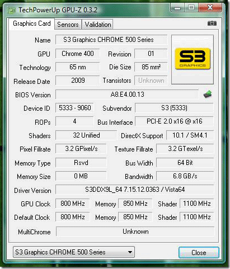Viewport: 230px width, 269px height.
Task: Click the Bandwidth value 6.8 GB/s
Action: (x=185, y=176)
